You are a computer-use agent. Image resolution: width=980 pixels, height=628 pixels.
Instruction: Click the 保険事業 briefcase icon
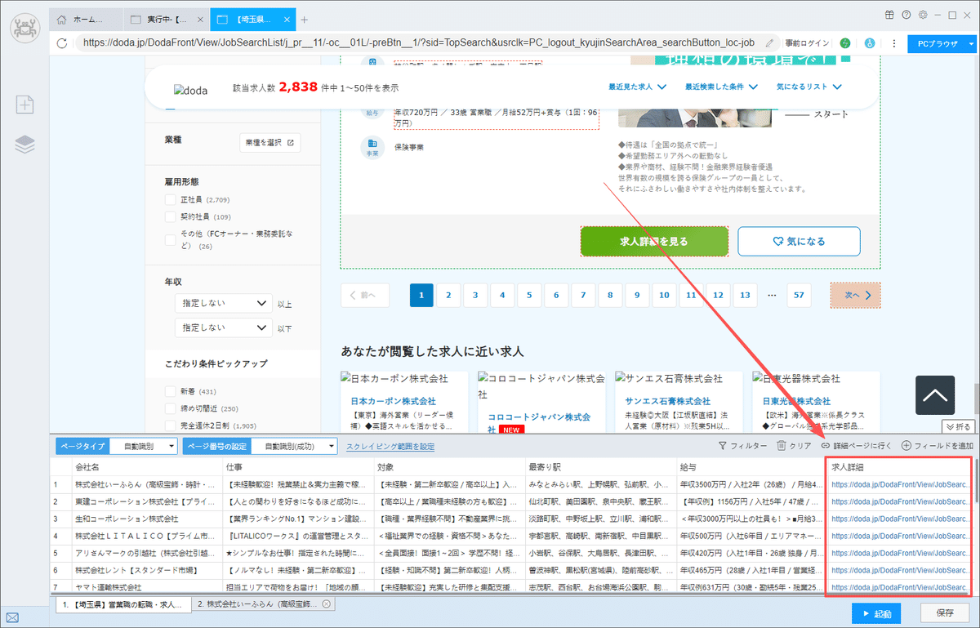click(x=372, y=146)
